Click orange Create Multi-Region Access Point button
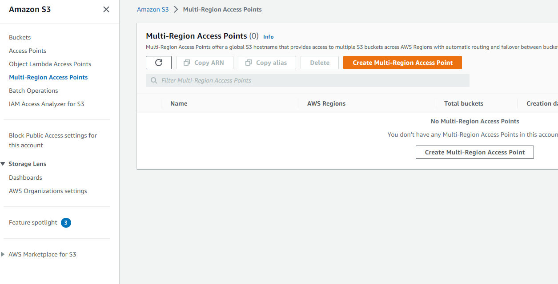Screen dimensions: 558x284 (x=402, y=63)
